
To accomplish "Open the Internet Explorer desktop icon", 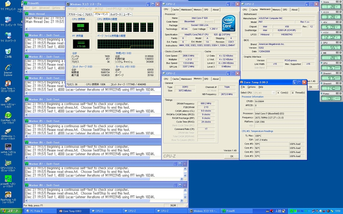I will [x=8, y=67].
